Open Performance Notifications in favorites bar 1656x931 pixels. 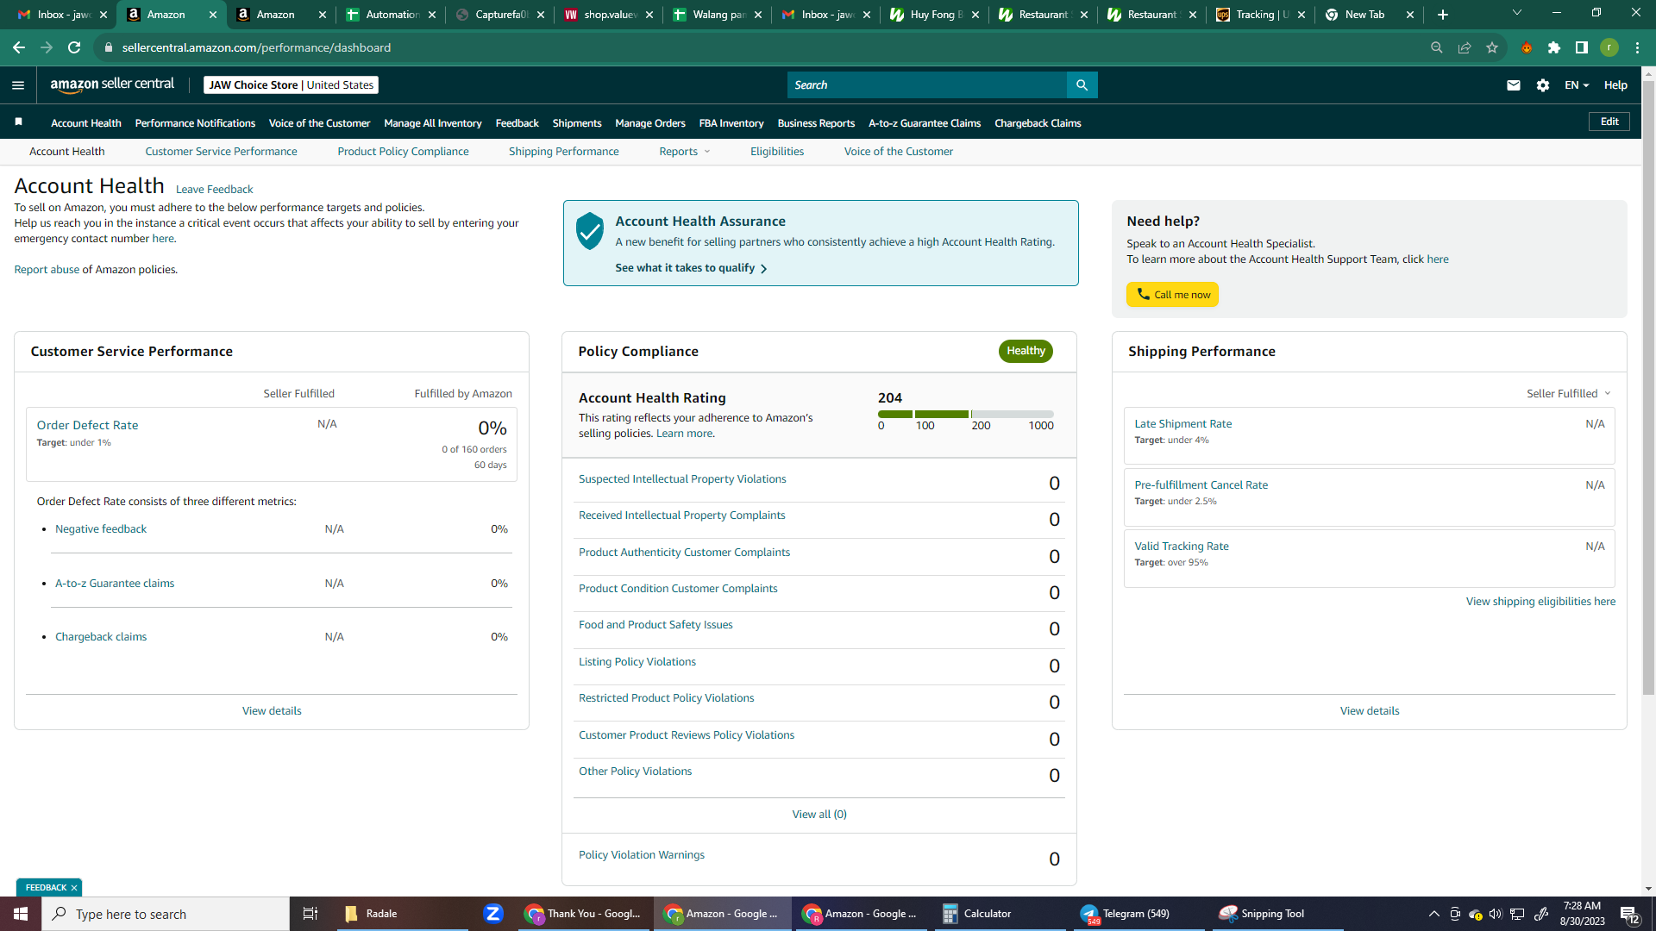tap(195, 123)
